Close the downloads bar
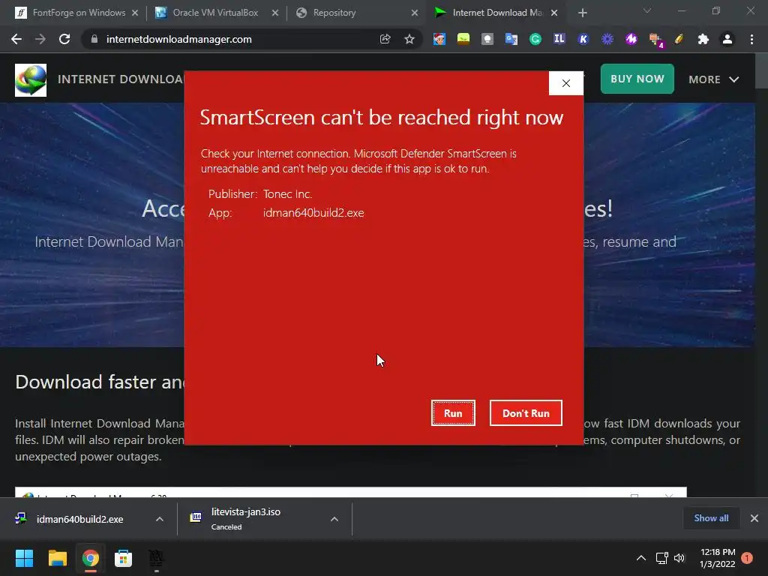This screenshot has height=576, width=768. pos(754,518)
